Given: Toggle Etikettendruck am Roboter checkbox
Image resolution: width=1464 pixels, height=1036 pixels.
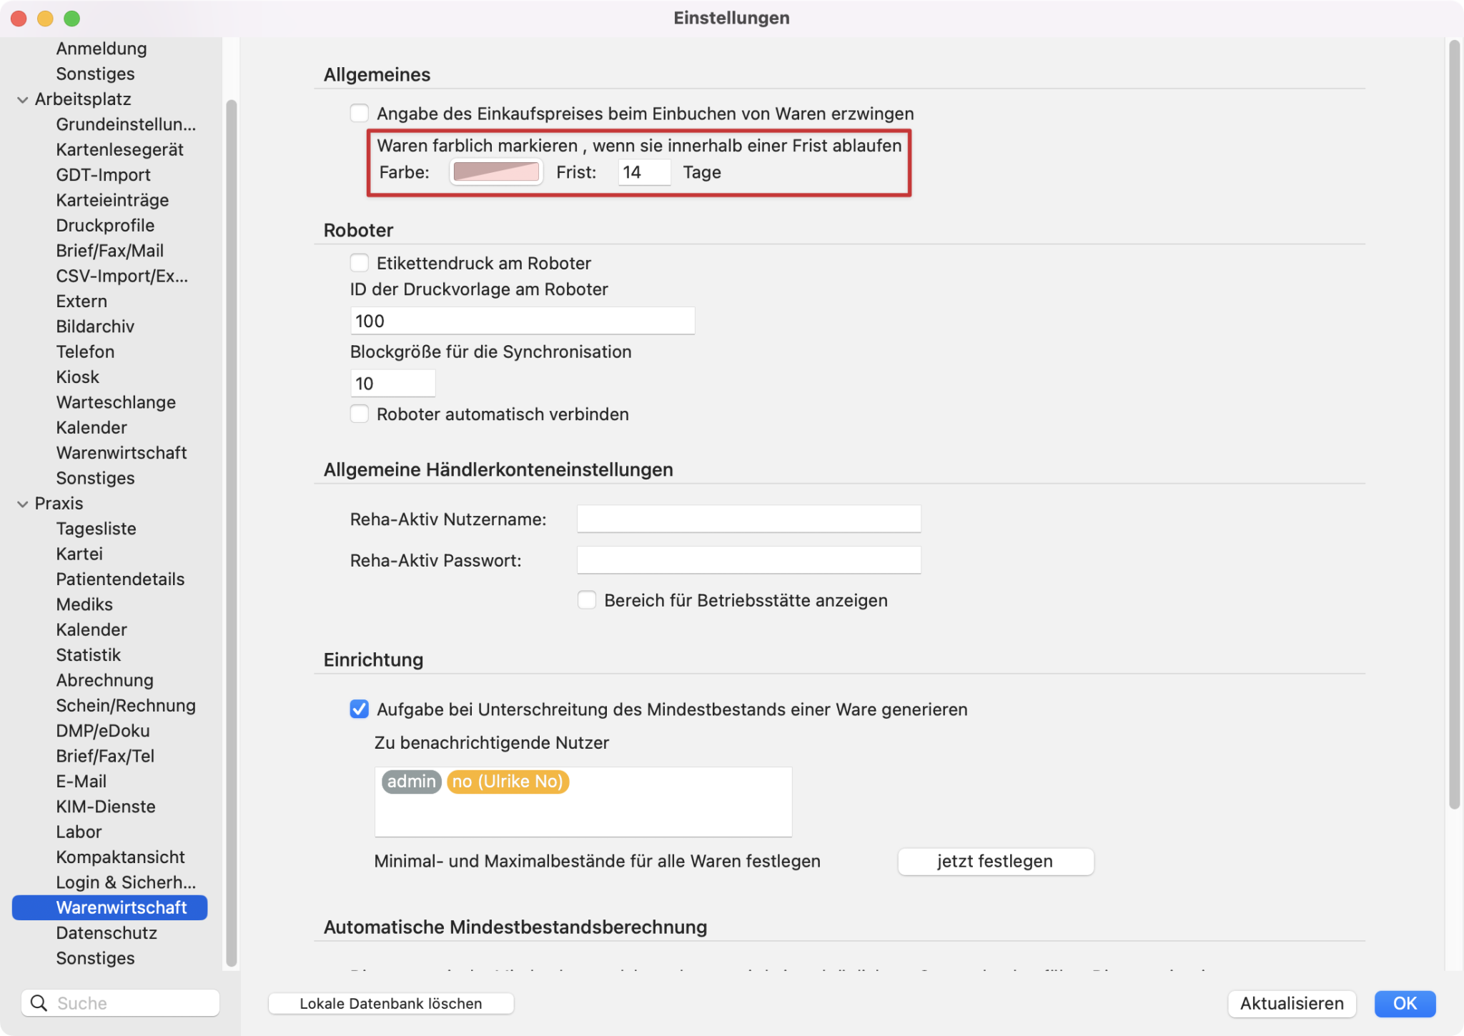Looking at the screenshot, I should [359, 263].
